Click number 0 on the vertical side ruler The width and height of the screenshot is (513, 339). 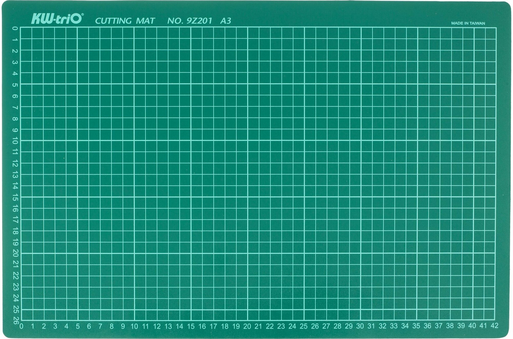[x=15, y=28]
